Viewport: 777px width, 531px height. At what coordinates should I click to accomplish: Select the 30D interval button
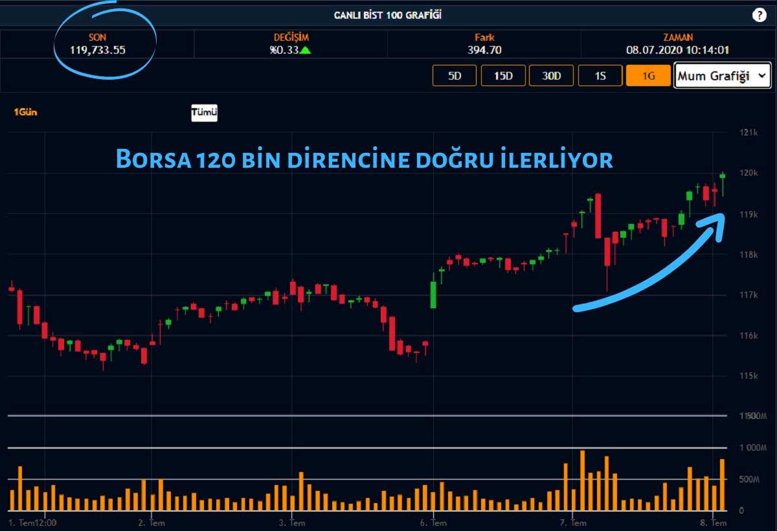coord(552,76)
